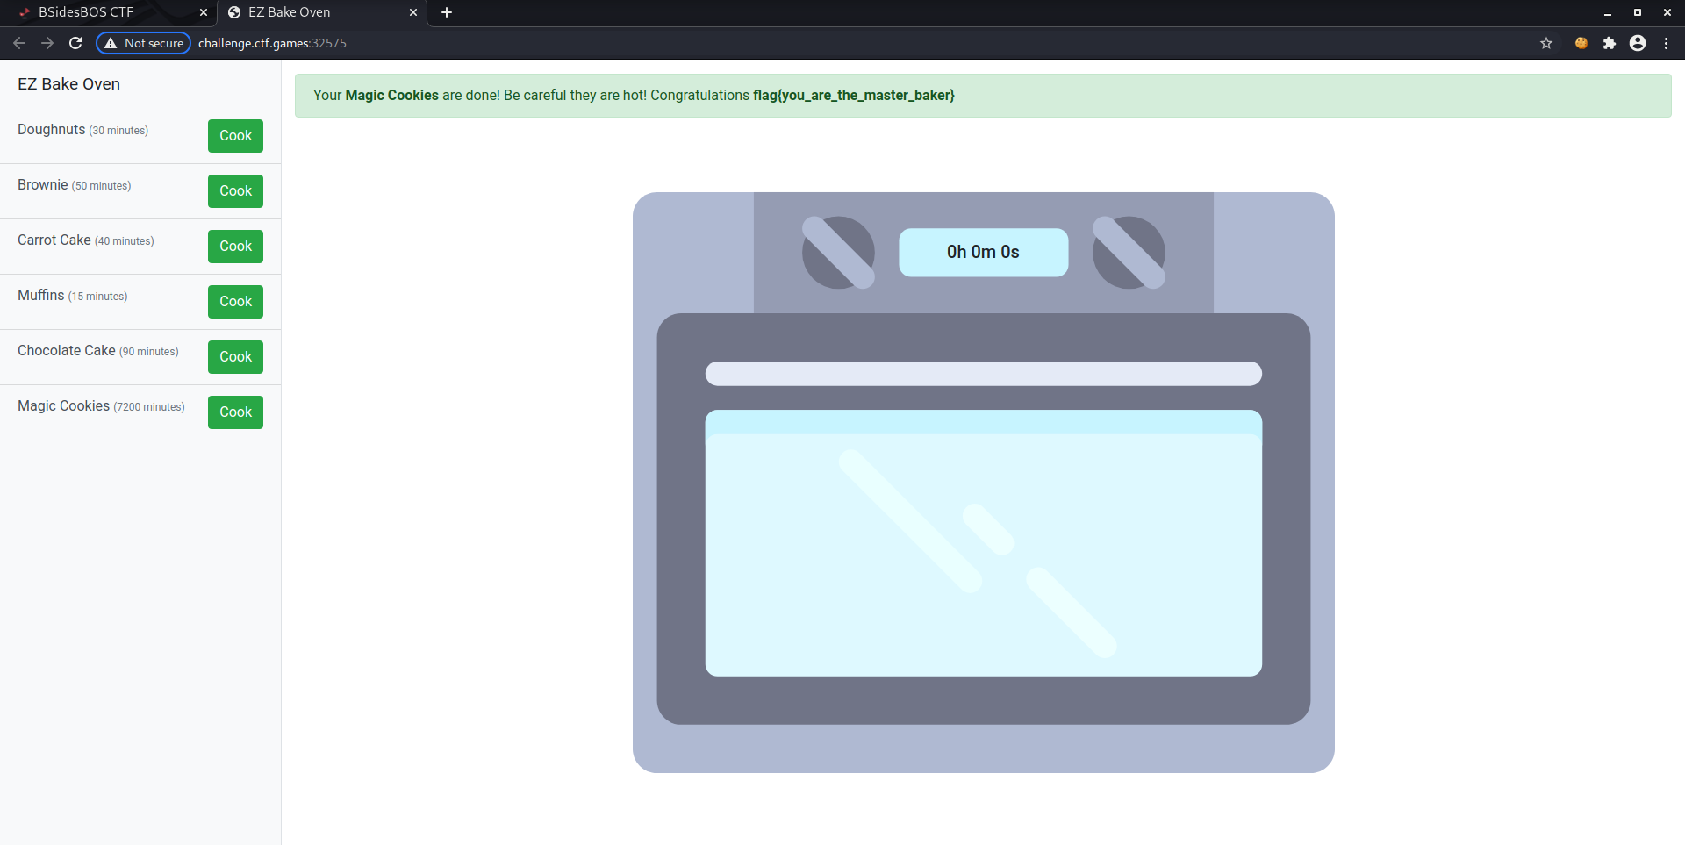Close the BSidesBOS CTF tab
Viewport: 1685px width, 845px height.
point(204,12)
